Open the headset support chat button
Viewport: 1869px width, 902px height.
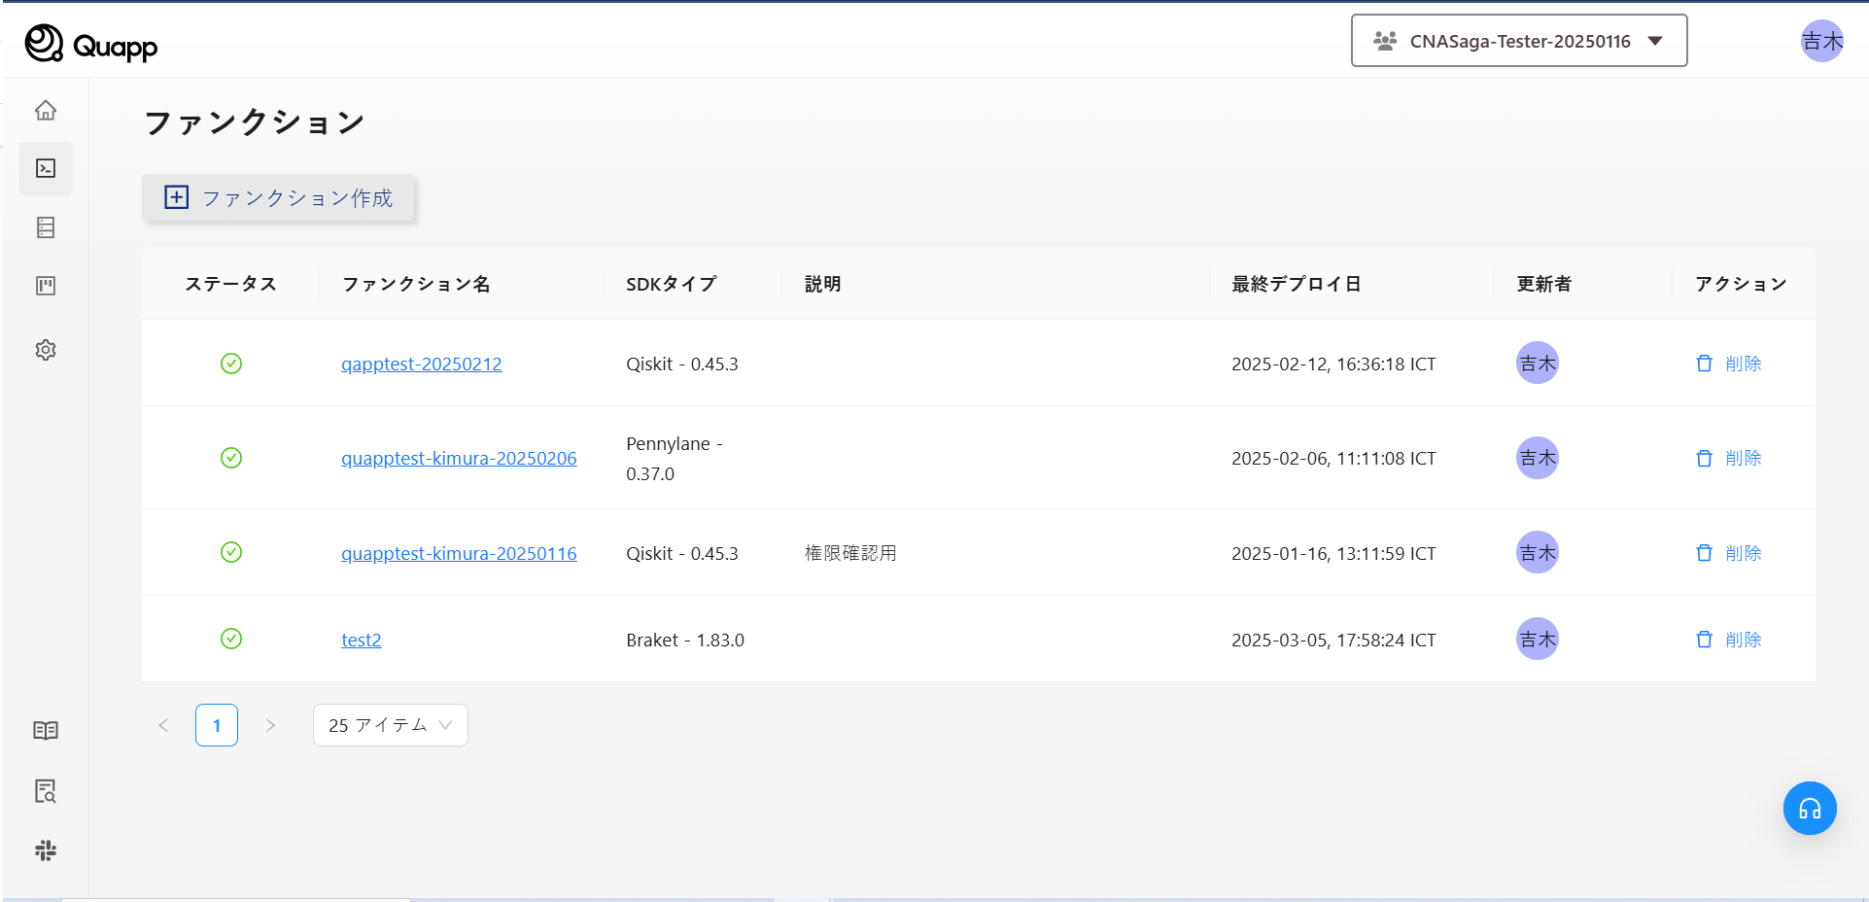(x=1809, y=808)
